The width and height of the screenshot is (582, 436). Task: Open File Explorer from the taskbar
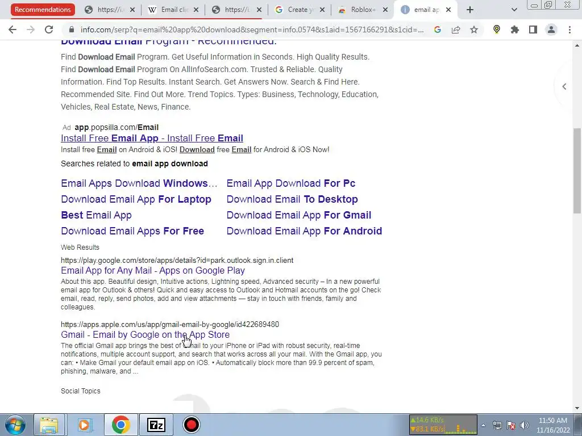pyautogui.click(x=49, y=425)
